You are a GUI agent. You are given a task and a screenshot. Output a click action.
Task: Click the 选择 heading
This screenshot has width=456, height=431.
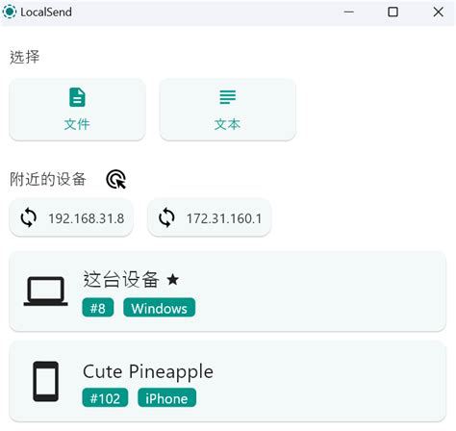25,58
